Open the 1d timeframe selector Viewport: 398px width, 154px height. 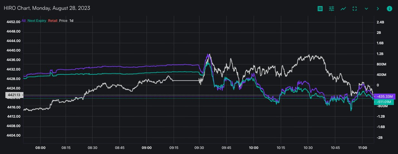(x=71, y=21)
